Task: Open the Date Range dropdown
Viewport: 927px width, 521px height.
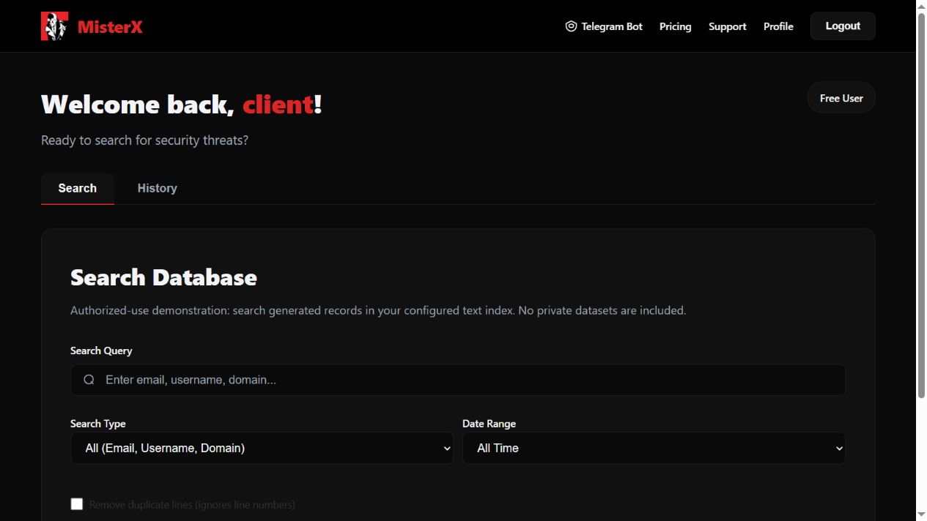Action: (x=654, y=448)
